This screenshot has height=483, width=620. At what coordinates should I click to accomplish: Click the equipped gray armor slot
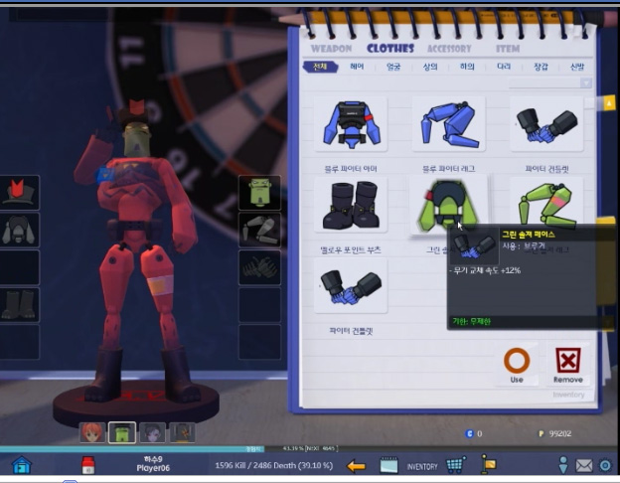click(19, 231)
